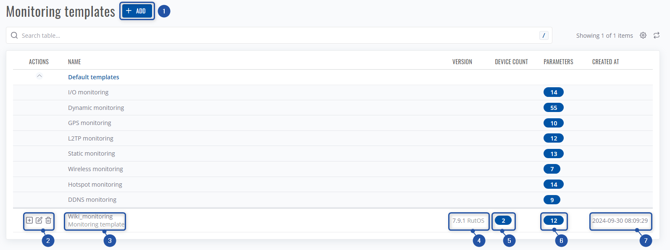Click Wiki_monitoring device count badge

point(503,221)
